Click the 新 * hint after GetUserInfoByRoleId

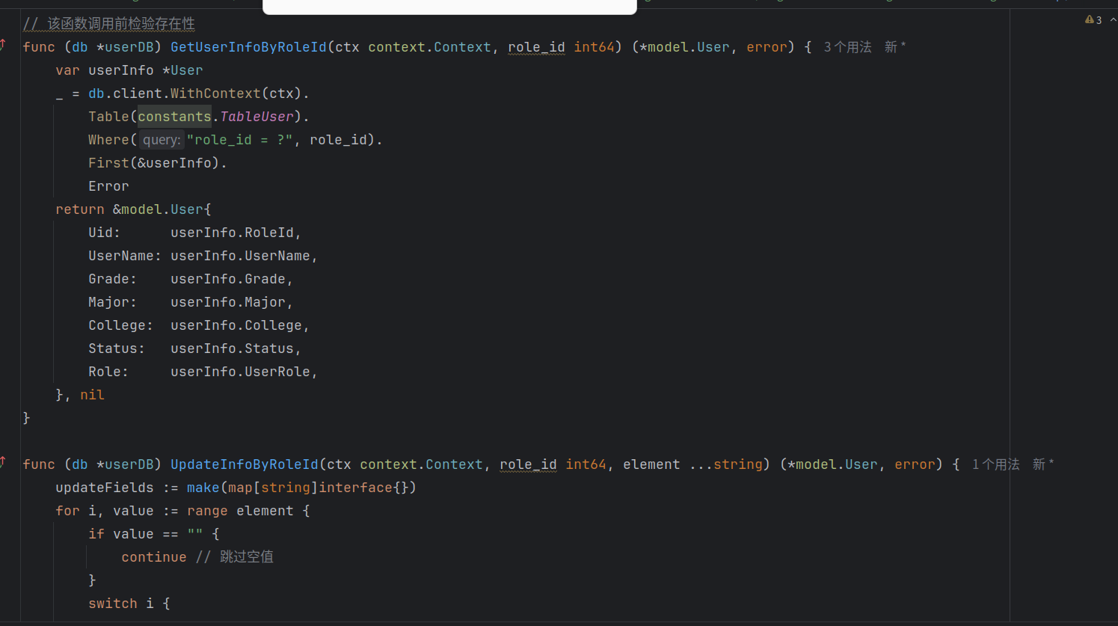point(895,47)
